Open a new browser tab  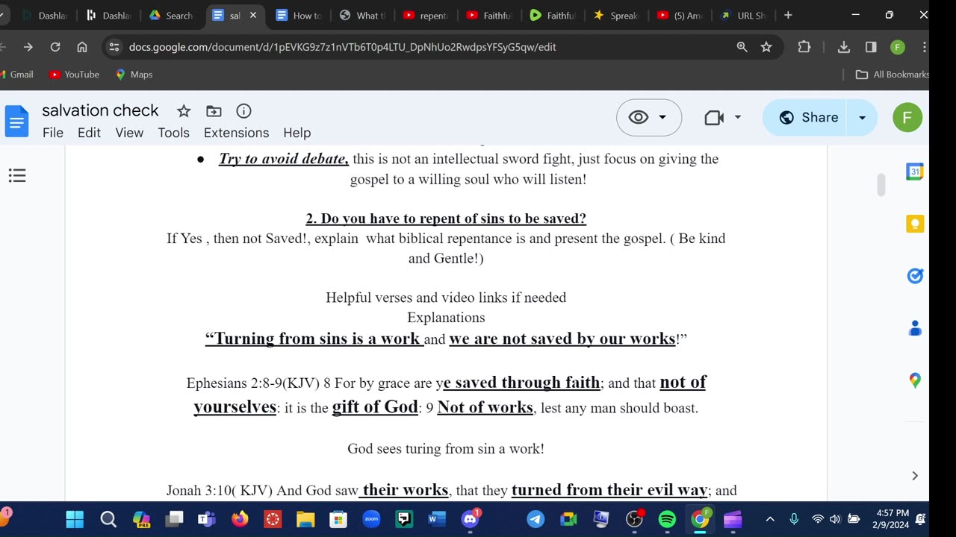point(788,15)
